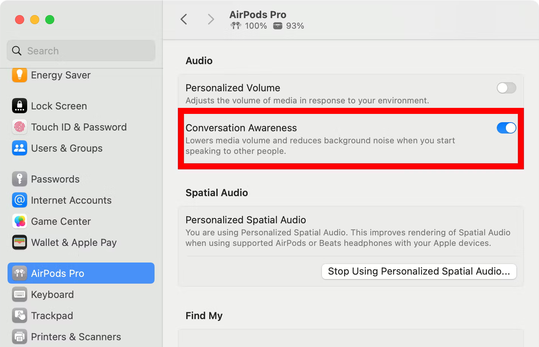
Task: Open Internet Accounts settings
Action: [x=20, y=200]
